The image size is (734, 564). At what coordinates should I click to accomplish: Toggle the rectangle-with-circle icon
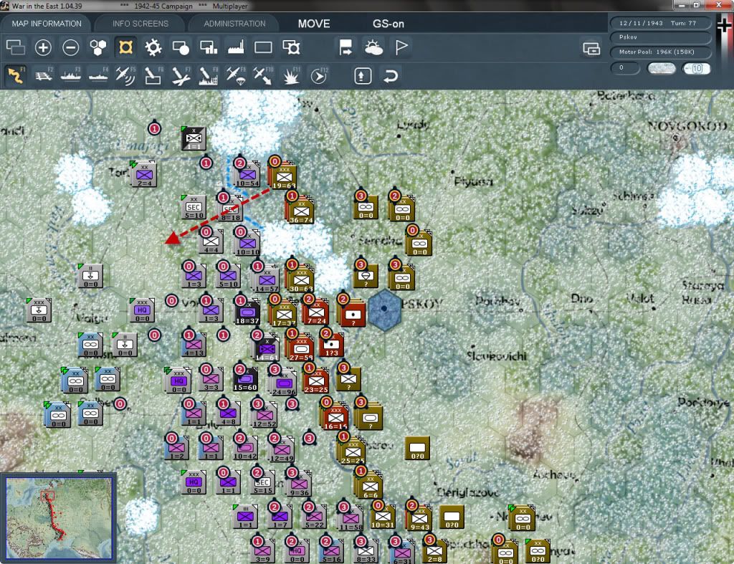pyautogui.click(x=180, y=47)
